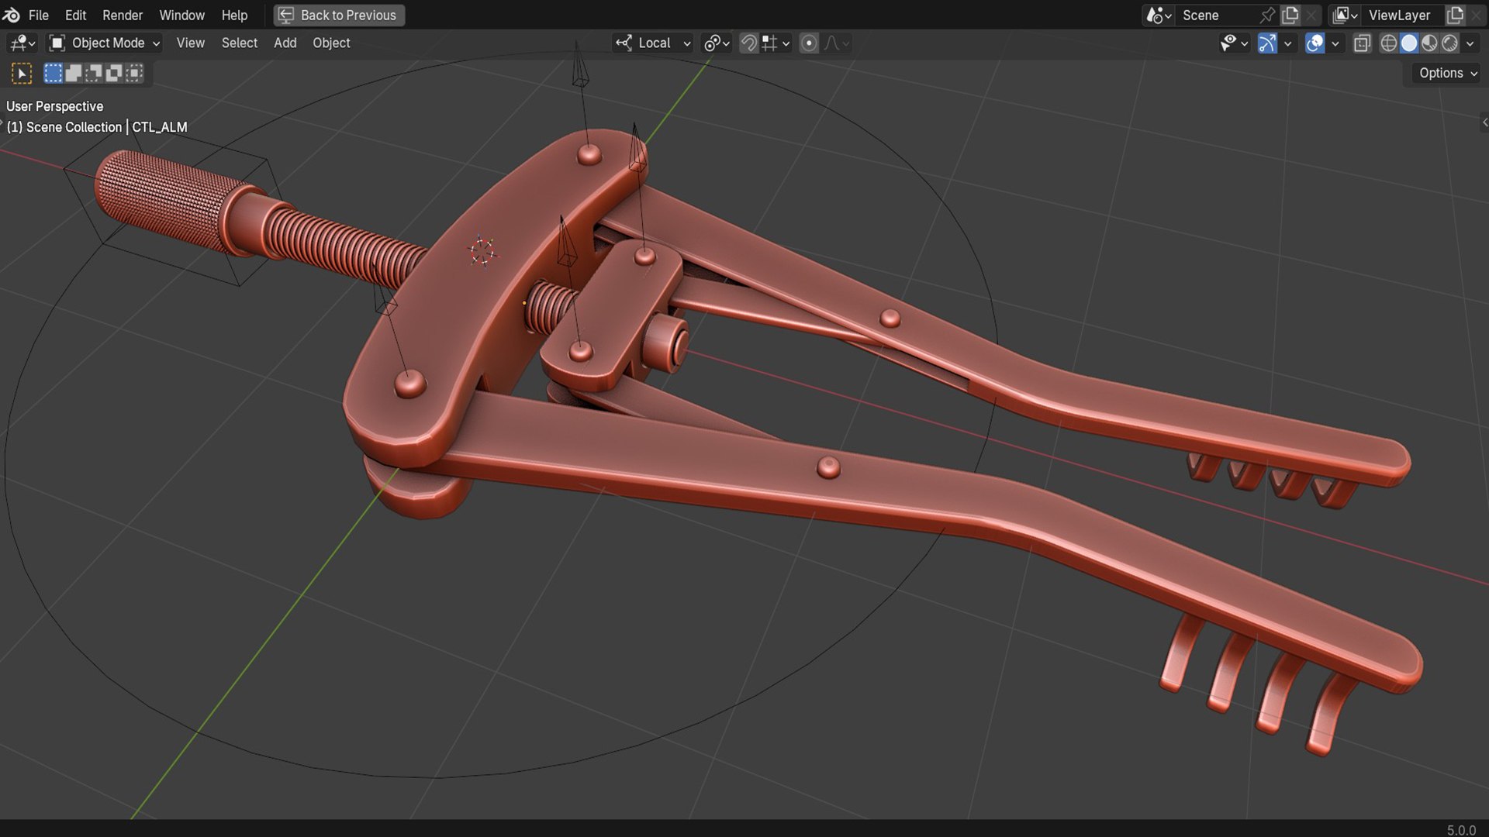
Task: Open the Window menu
Action: (181, 15)
